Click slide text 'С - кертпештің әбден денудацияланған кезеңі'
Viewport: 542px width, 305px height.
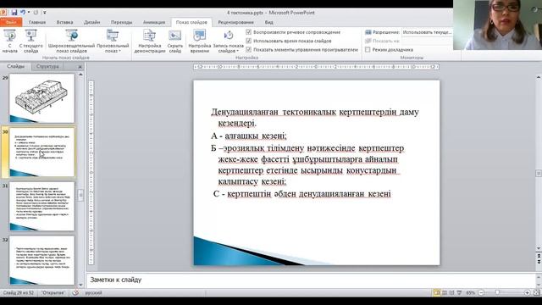[302, 194]
